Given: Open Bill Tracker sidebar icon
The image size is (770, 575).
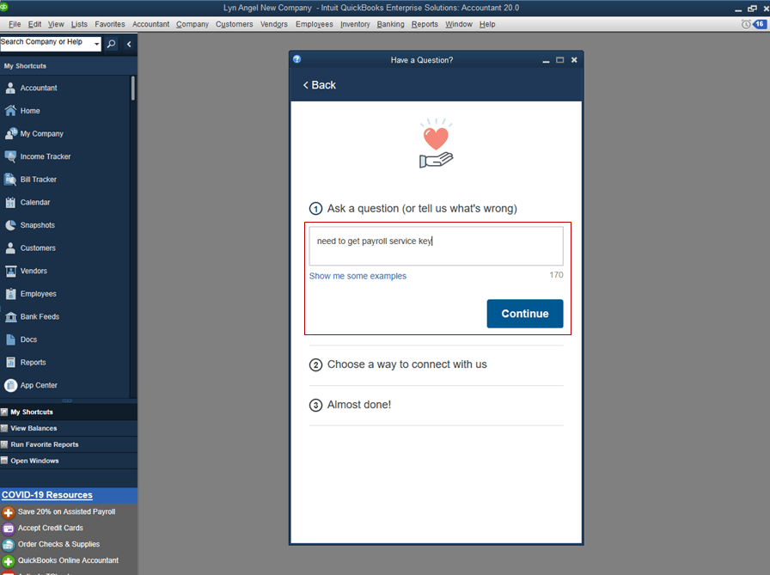Looking at the screenshot, I should coord(10,180).
